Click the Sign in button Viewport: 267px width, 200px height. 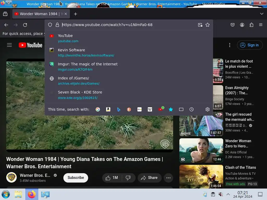click(250, 45)
